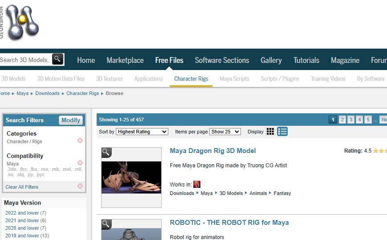Click Fantasy in Dragon Rig category path
Image resolution: width=387 pixels, height=240 pixels.
[x=282, y=193]
